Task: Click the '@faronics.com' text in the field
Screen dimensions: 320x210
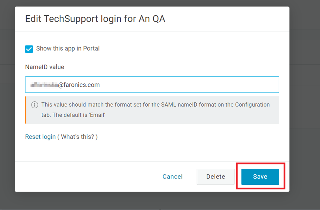Action: 79,85
